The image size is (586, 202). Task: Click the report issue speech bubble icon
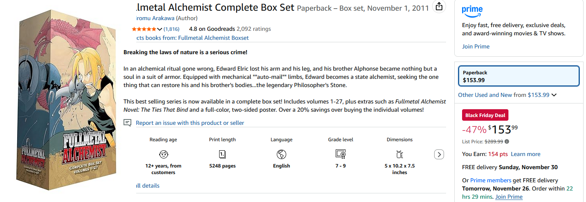[x=128, y=123]
